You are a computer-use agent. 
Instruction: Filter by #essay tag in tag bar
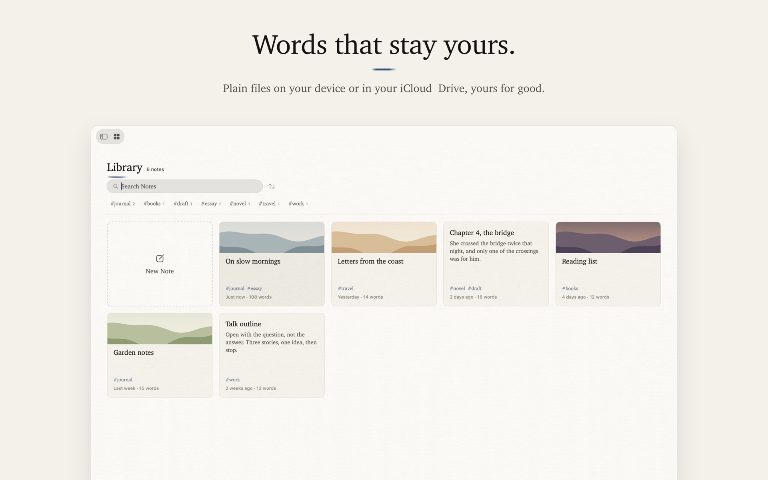coord(211,204)
